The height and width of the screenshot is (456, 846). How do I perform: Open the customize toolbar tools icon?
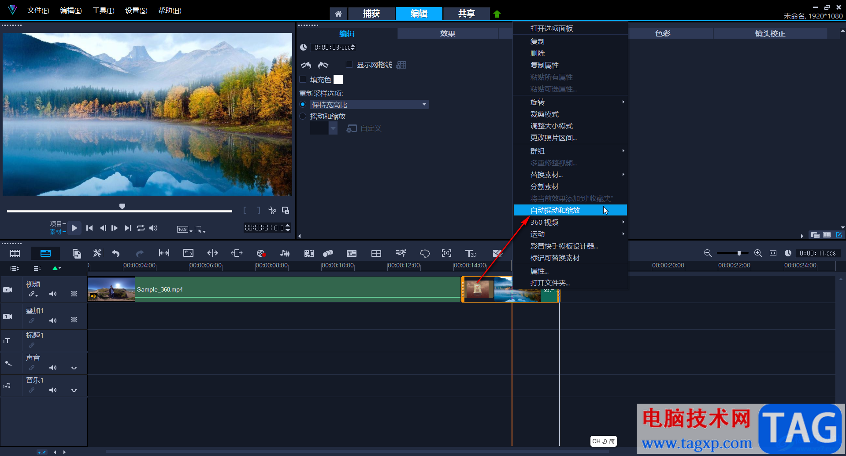click(97, 253)
